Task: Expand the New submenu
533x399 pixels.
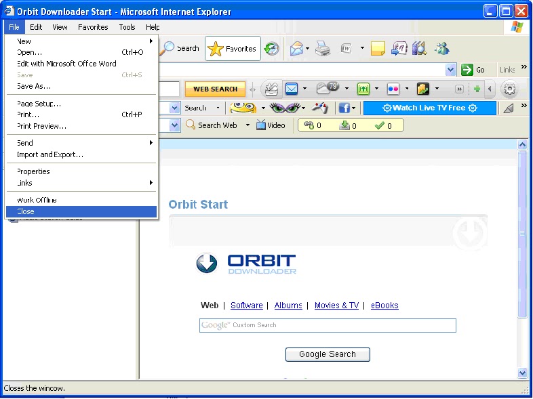Action: pos(81,41)
